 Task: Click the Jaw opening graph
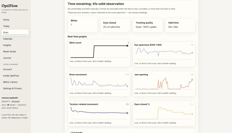[164, 84]
